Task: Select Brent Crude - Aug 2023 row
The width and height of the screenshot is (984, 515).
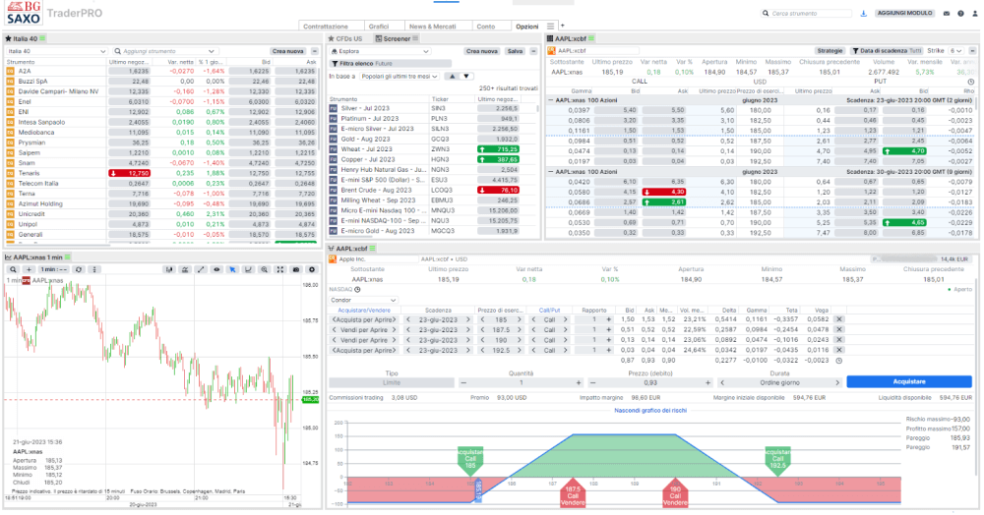Action: (433, 191)
